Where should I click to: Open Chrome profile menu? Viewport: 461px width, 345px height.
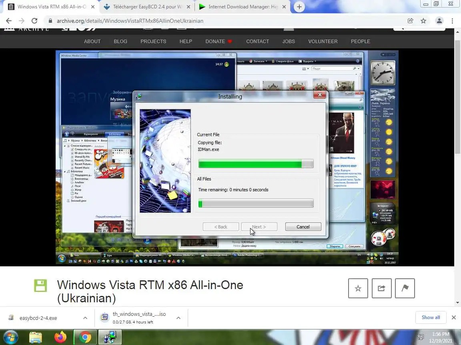(x=439, y=21)
